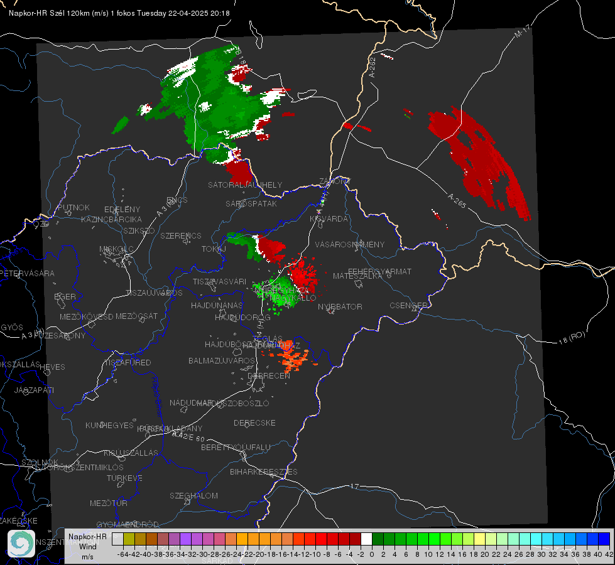Click the MÁTÉSZALKA label
Screen dimensions: 615x565
[357, 276]
